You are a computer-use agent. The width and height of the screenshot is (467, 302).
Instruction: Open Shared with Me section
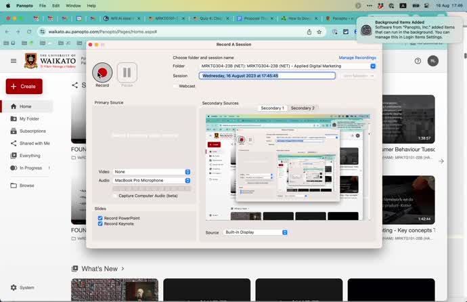pos(35,143)
